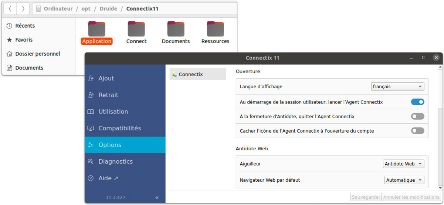
Task: Open the Application folder icon
Action: (96, 29)
